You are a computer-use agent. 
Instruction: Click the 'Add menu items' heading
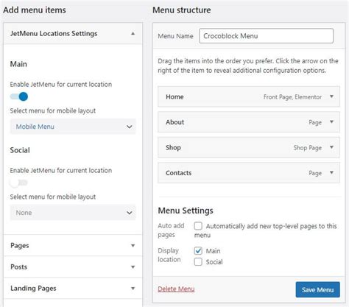click(35, 10)
